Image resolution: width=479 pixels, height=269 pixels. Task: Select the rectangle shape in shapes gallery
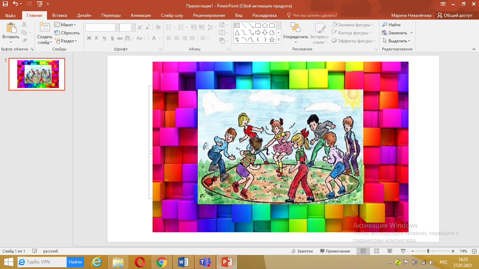(x=258, y=26)
